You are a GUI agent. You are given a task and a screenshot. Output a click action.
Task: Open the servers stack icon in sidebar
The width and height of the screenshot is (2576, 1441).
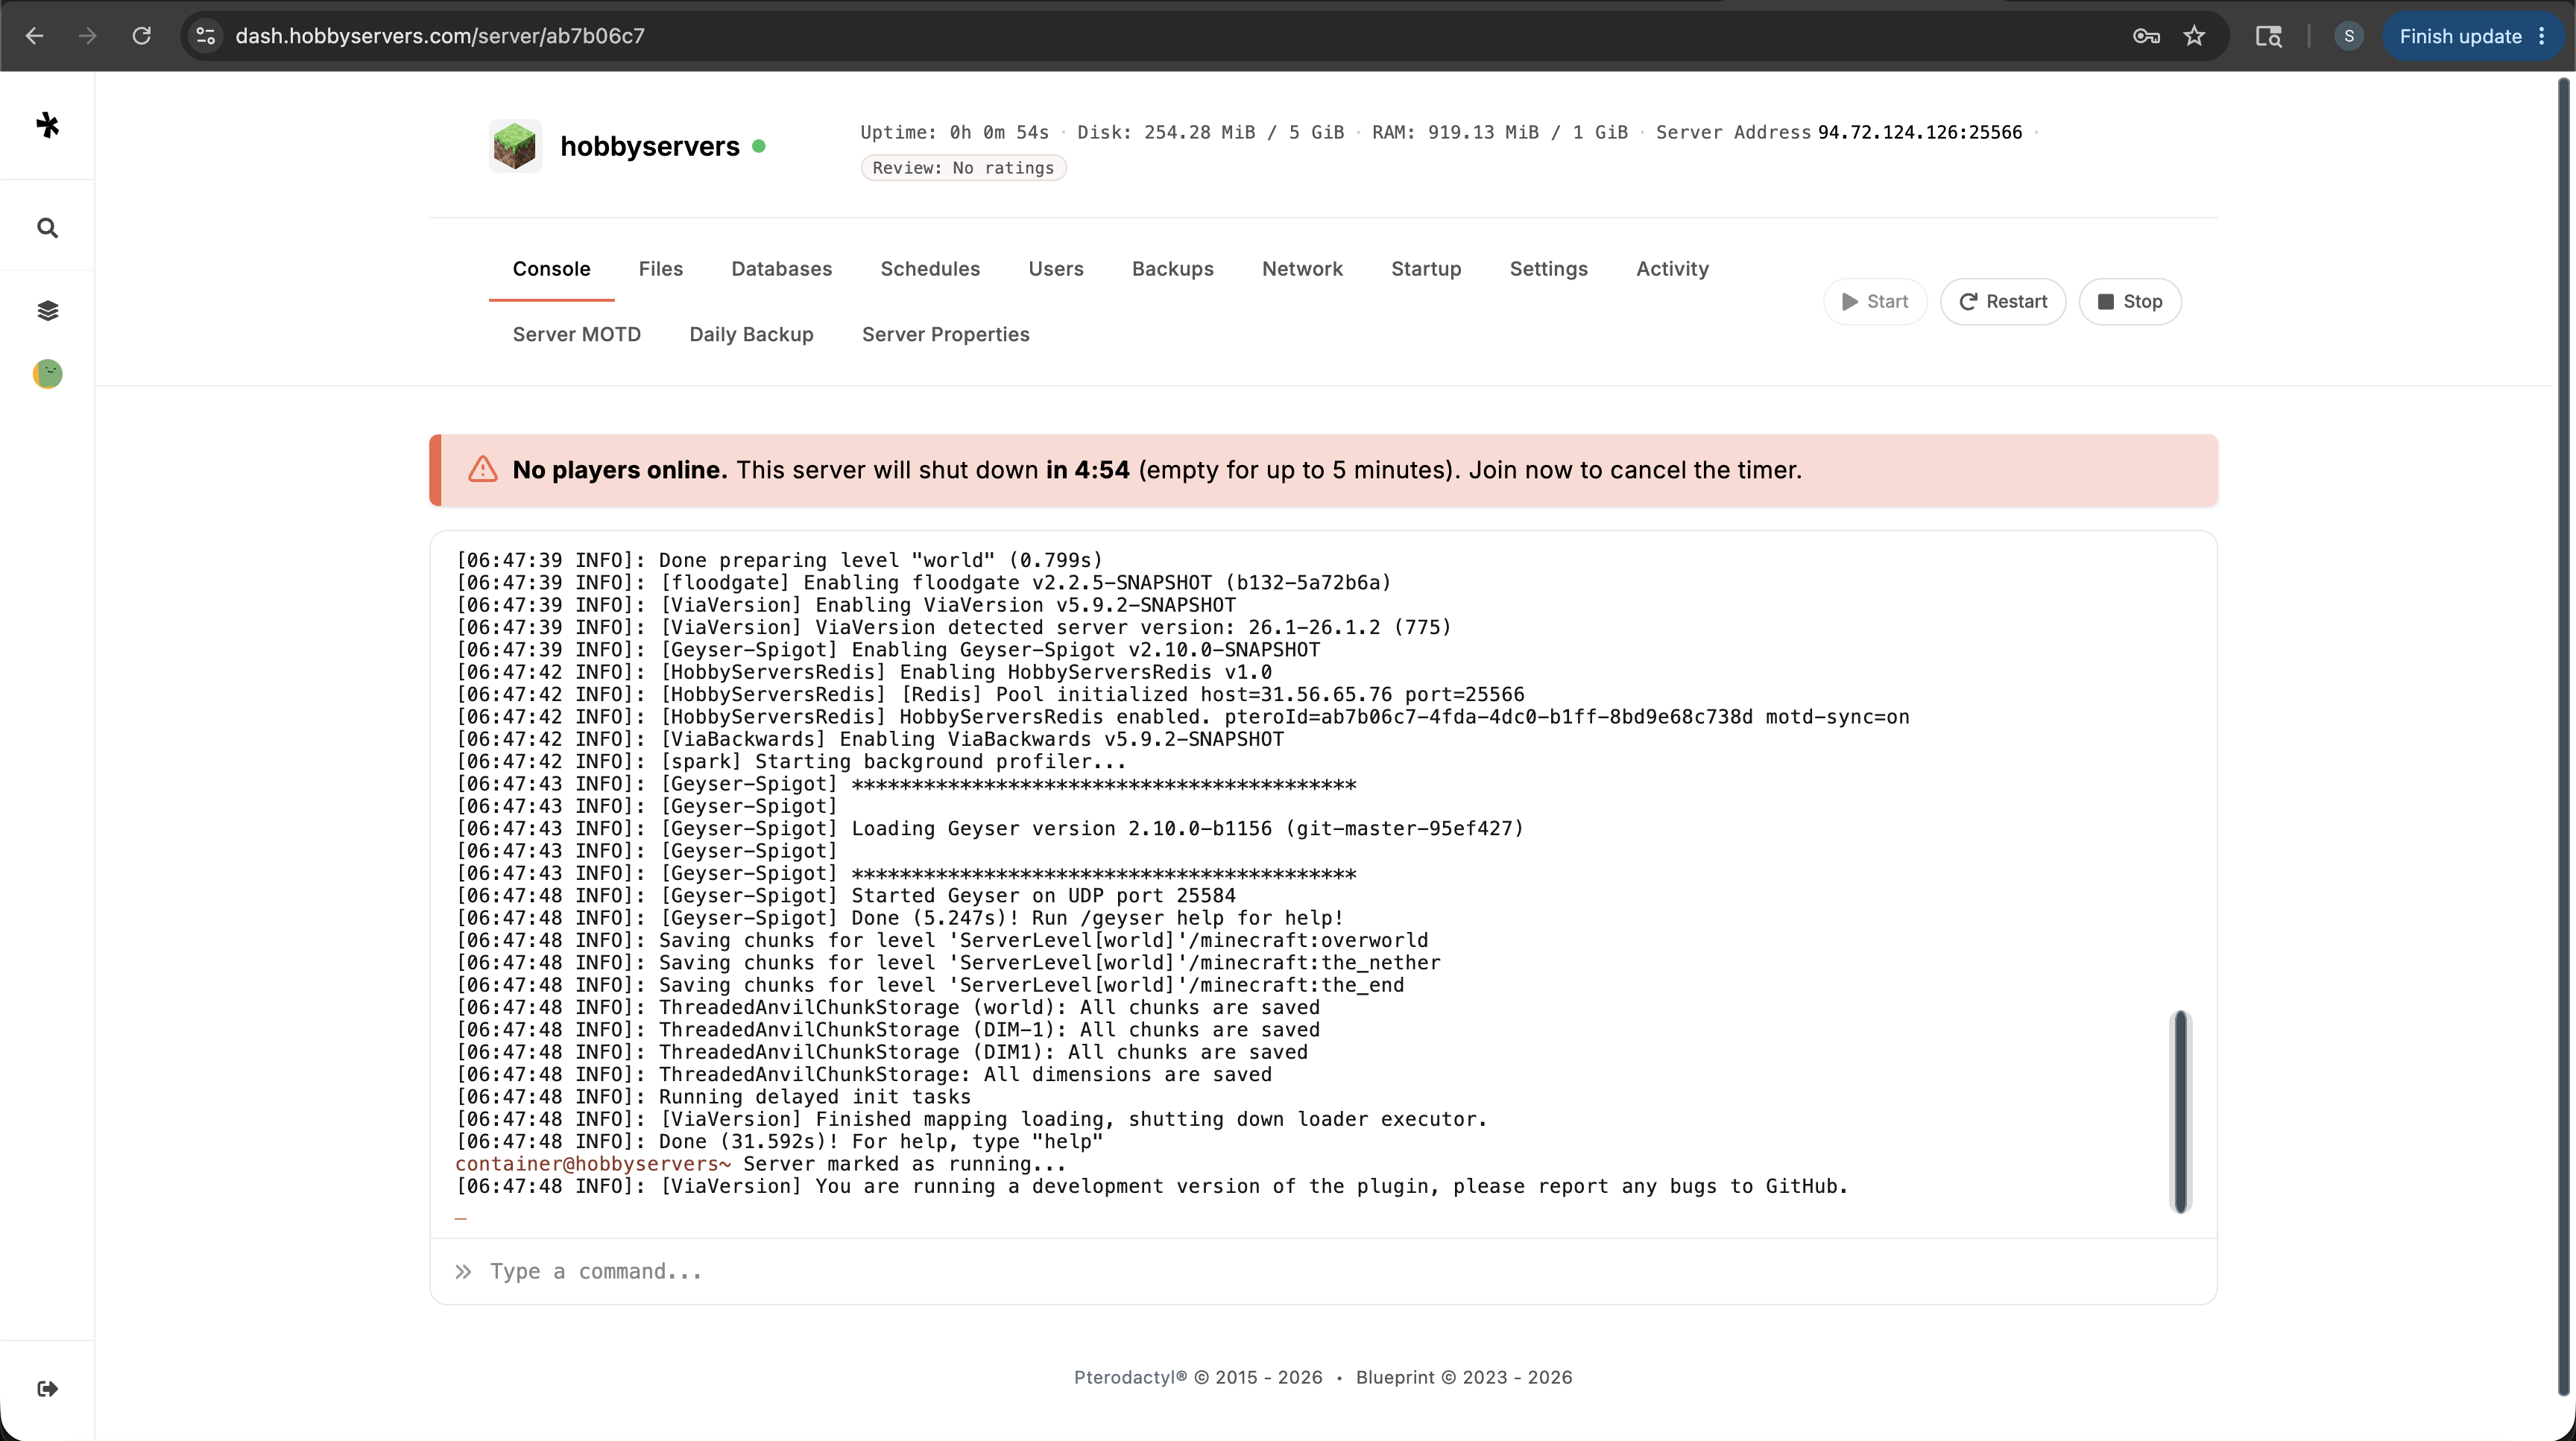point(47,311)
